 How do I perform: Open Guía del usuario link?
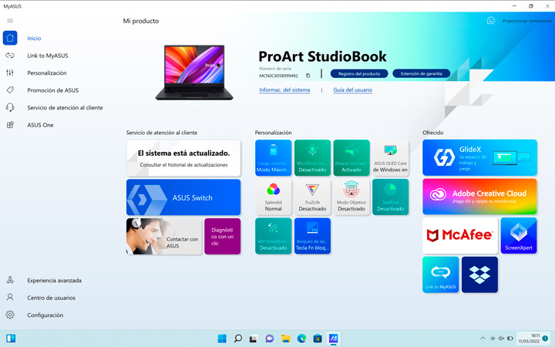(352, 90)
